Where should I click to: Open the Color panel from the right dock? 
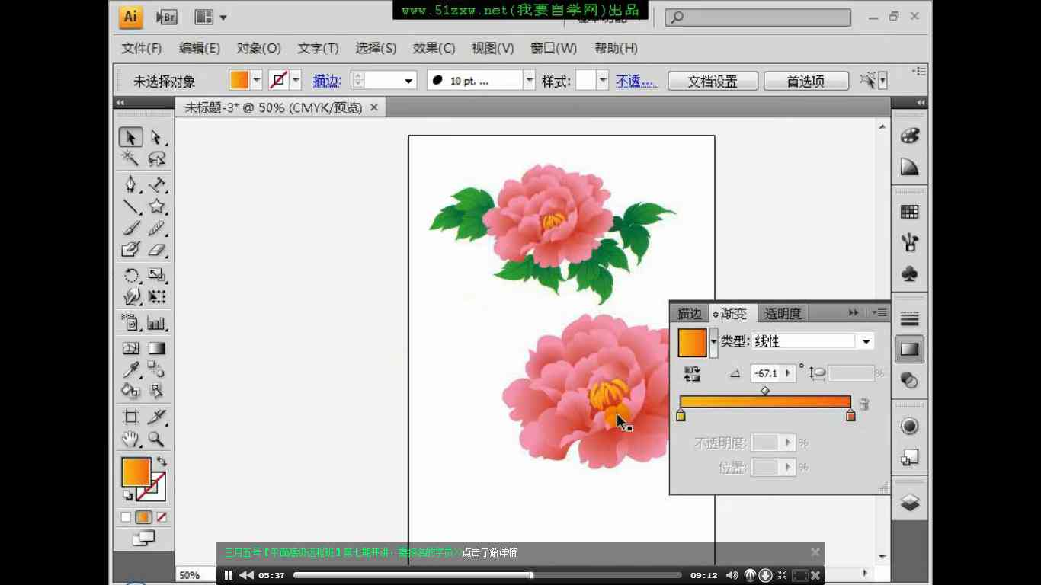[909, 136]
